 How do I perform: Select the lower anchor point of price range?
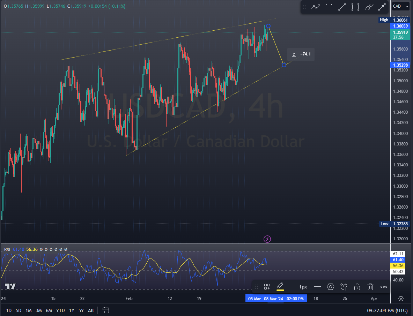coord(284,65)
